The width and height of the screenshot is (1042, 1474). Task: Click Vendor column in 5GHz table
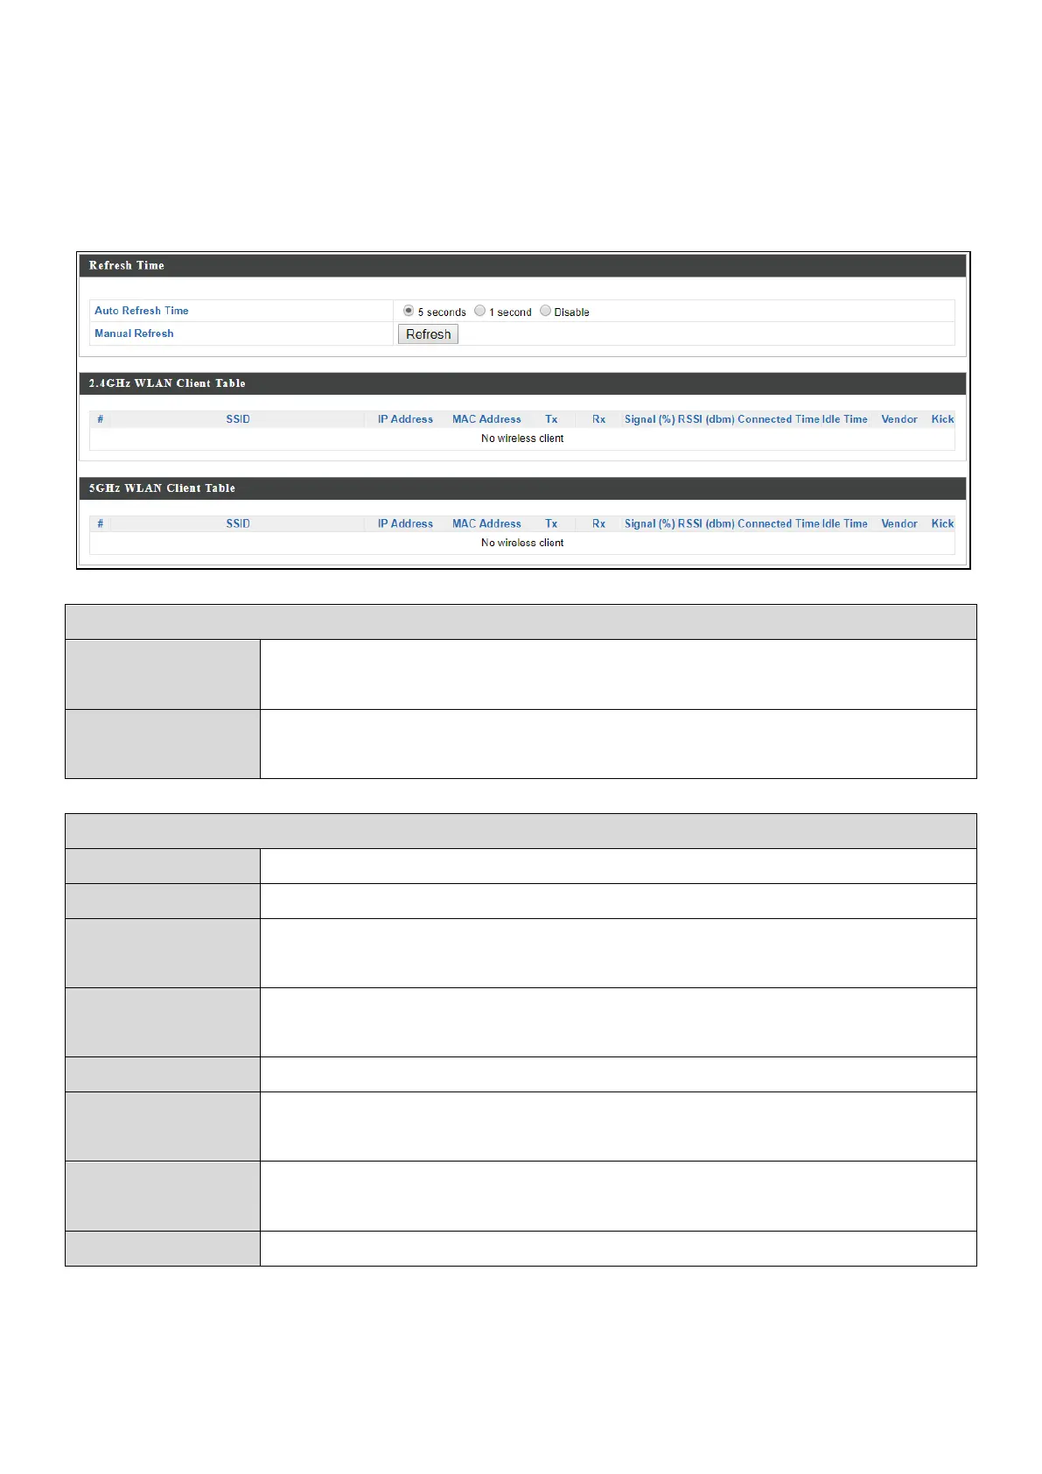click(x=899, y=523)
